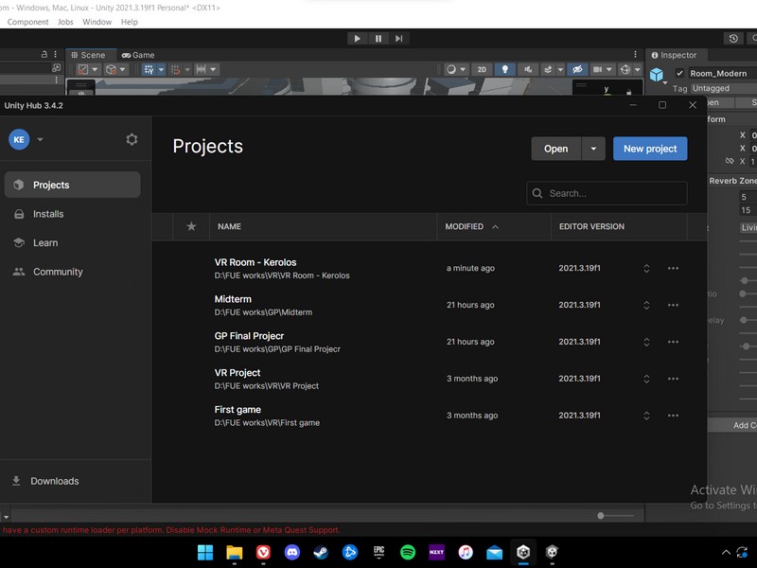
Task: Expand Scene draw mode sphere dropdown arrow
Action: pyautogui.click(x=463, y=69)
